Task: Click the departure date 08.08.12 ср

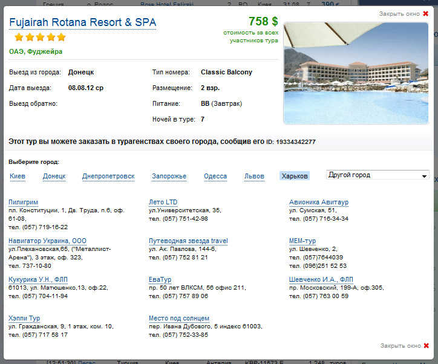Action: [86, 88]
